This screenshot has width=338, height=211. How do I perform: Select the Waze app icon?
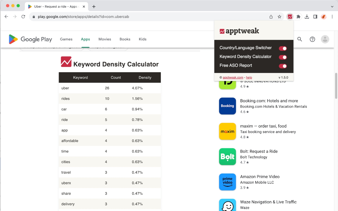[227, 206]
